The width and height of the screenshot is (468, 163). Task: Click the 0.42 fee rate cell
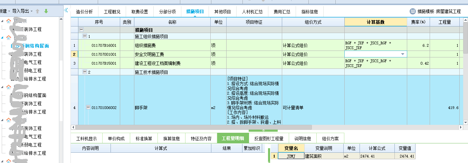(x=418, y=63)
